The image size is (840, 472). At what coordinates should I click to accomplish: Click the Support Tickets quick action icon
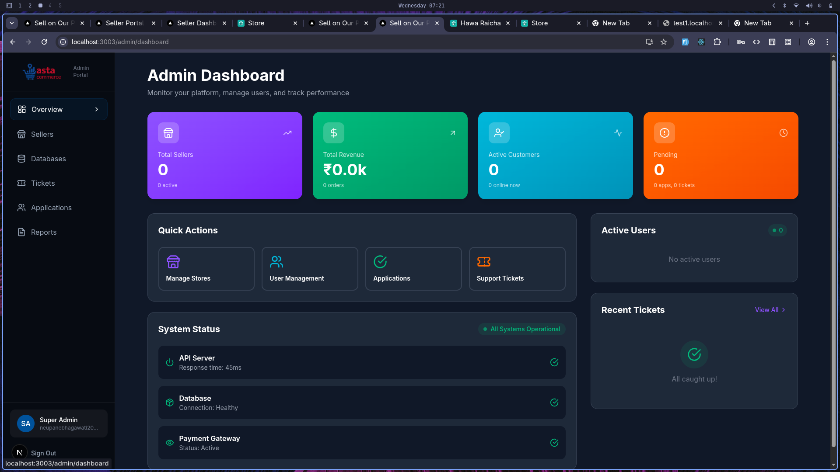[x=484, y=262]
